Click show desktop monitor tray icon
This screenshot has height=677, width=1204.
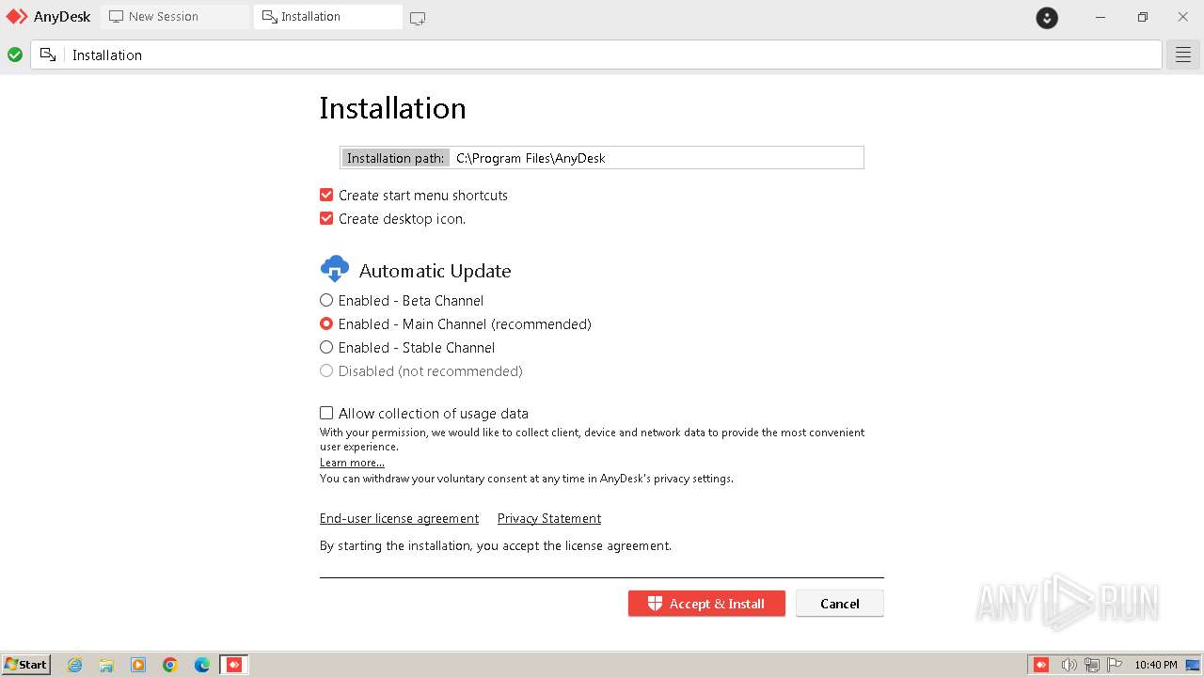pyautogui.click(x=1192, y=665)
